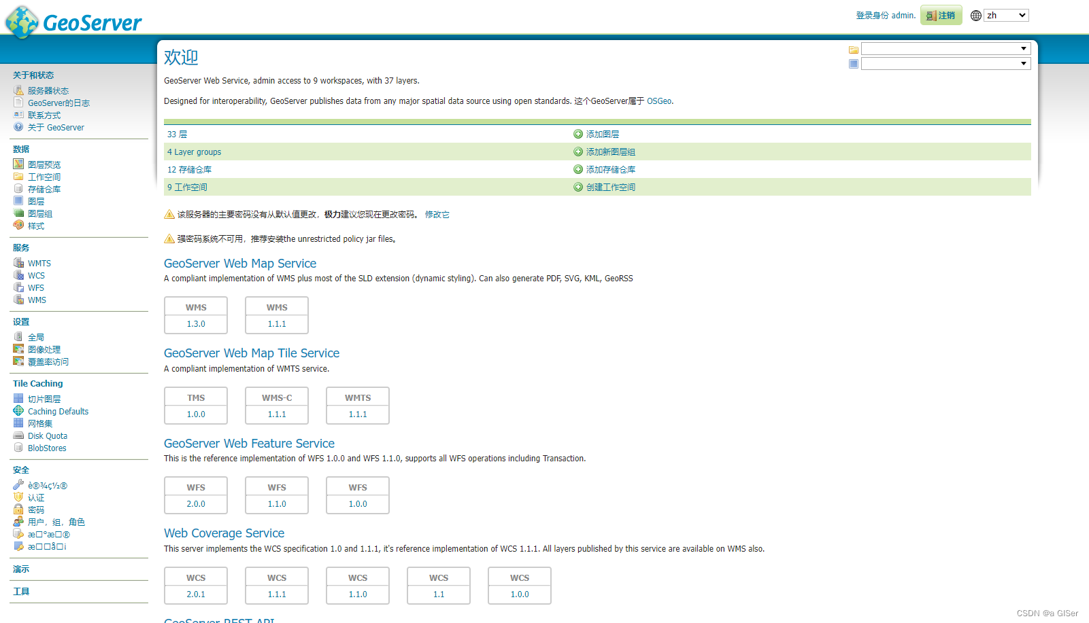Open the layer filter dropdown below workspace
This screenshot has width=1089, height=623.
coord(945,64)
